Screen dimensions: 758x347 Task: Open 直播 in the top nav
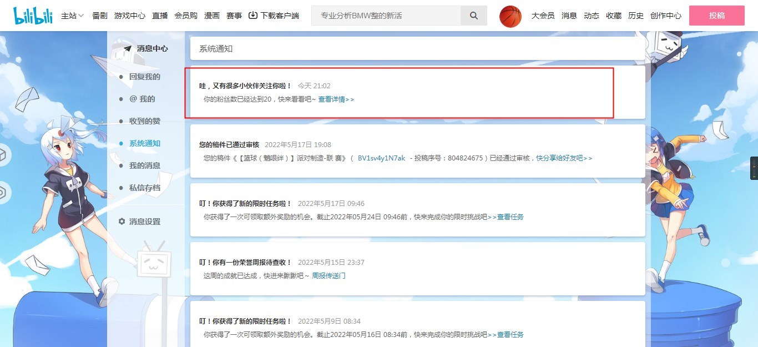coord(160,16)
